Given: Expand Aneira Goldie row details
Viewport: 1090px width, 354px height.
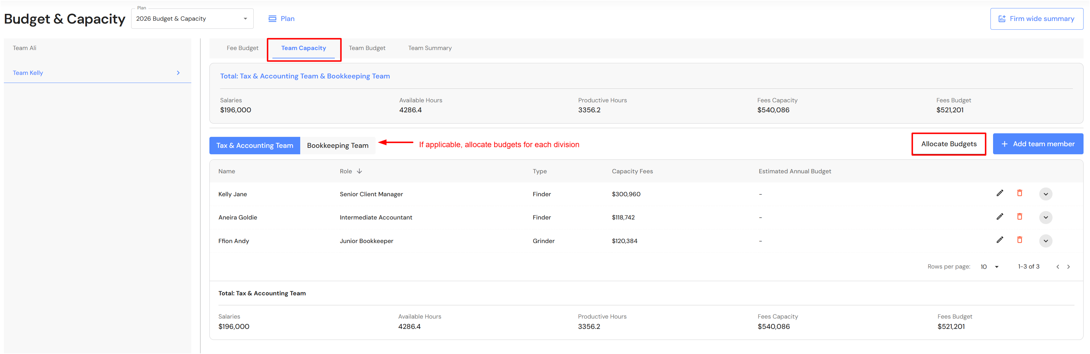Looking at the screenshot, I should pos(1045,217).
